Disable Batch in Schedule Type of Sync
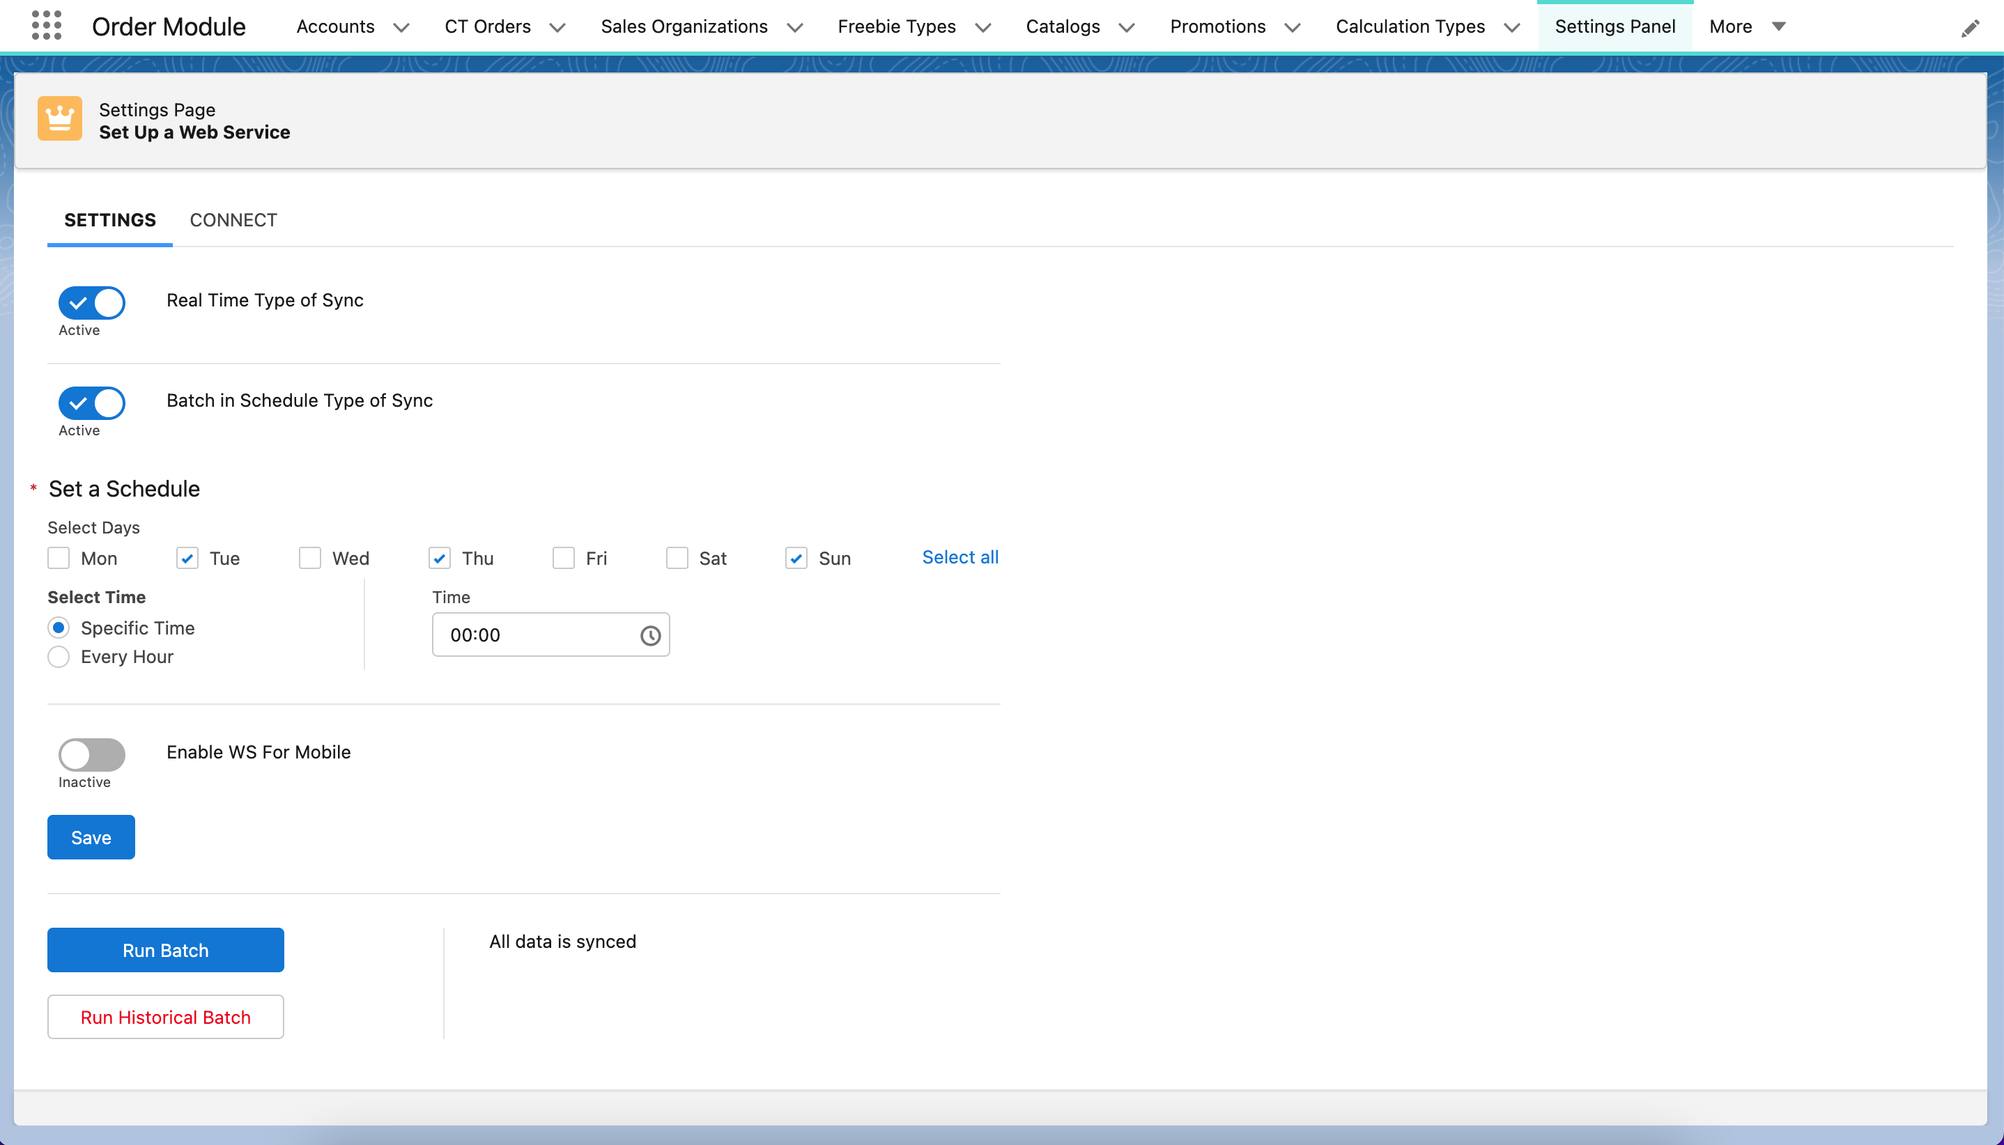The image size is (2004, 1145). coord(91,403)
